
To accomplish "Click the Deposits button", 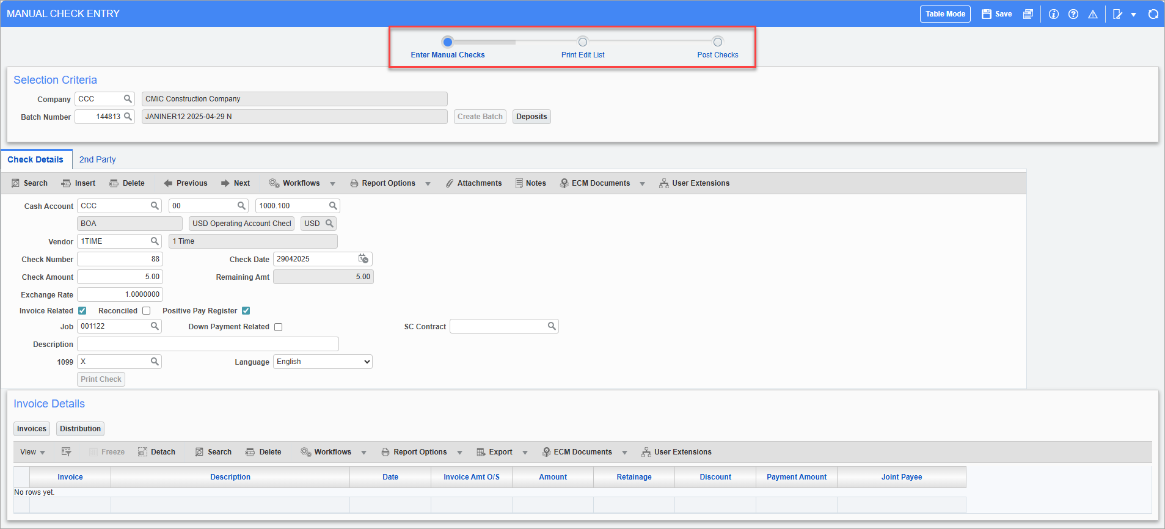I will 531,117.
